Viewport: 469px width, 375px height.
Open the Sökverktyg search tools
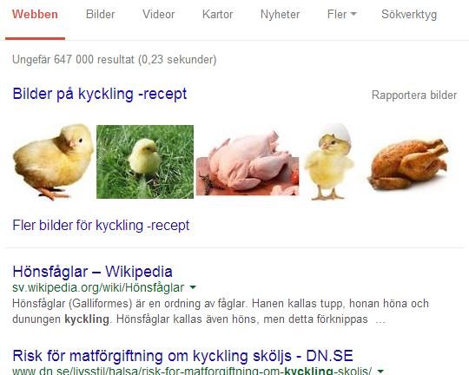[409, 15]
